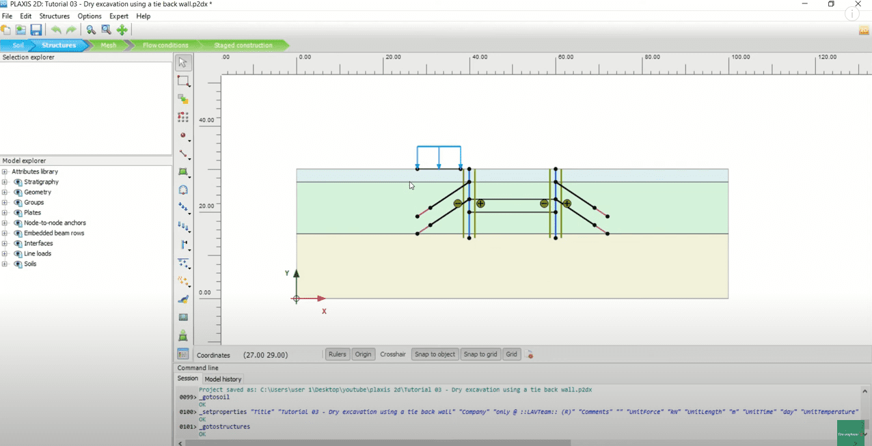
Task: Open a saved PLAXIS project
Action: [x=21, y=29]
